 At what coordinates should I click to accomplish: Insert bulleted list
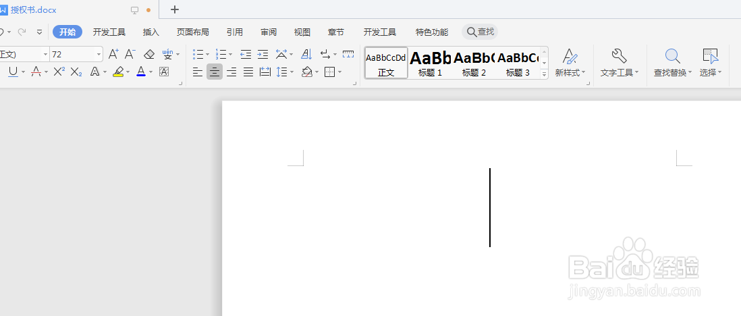pyautogui.click(x=198, y=55)
